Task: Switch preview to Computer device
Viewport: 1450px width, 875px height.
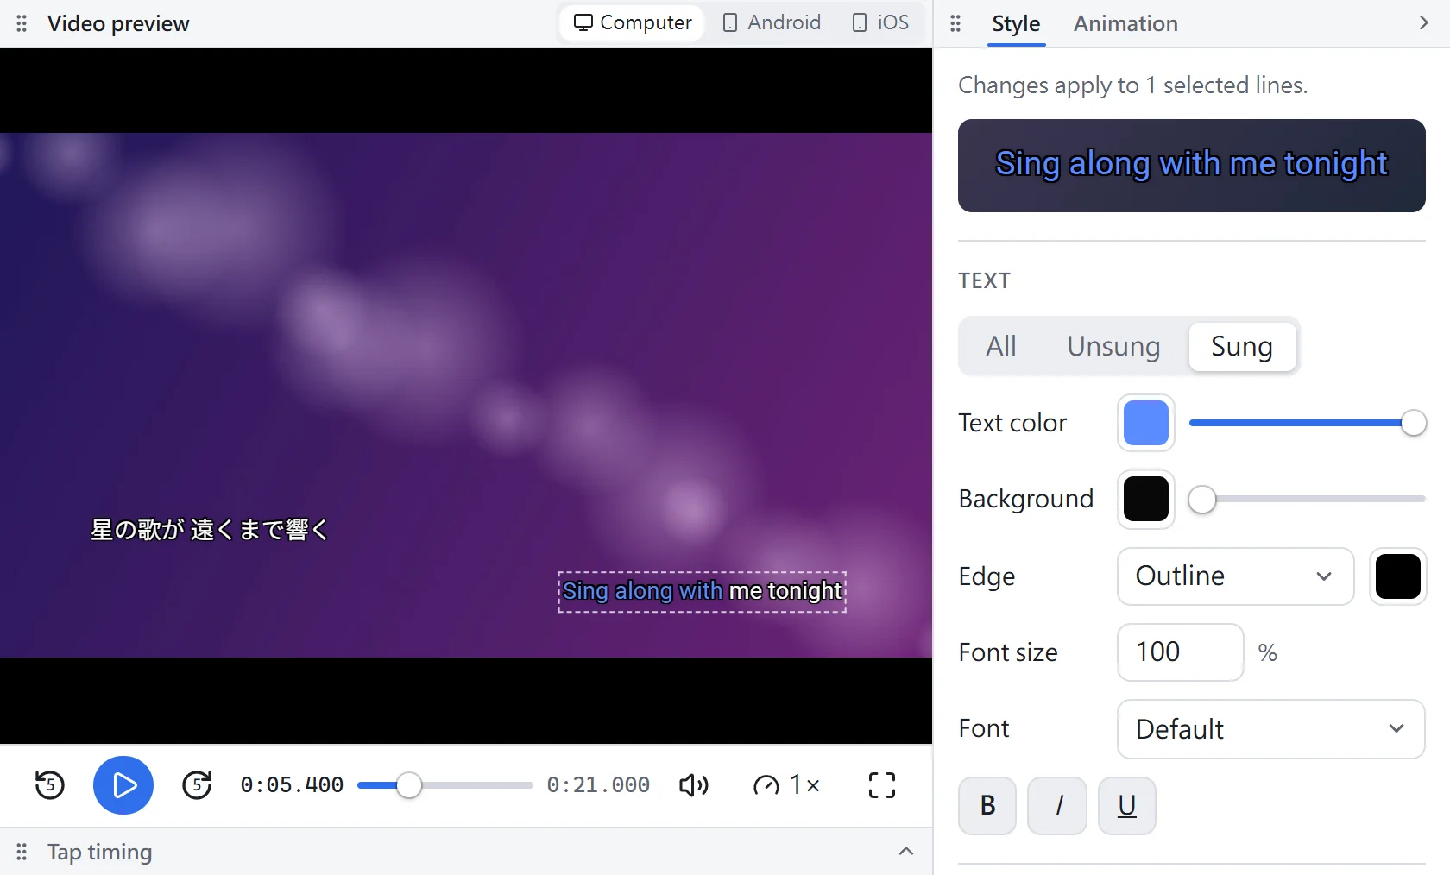Action: click(x=633, y=22)
